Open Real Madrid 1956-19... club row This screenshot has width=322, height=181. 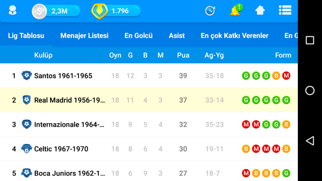[x=149, y=100]
